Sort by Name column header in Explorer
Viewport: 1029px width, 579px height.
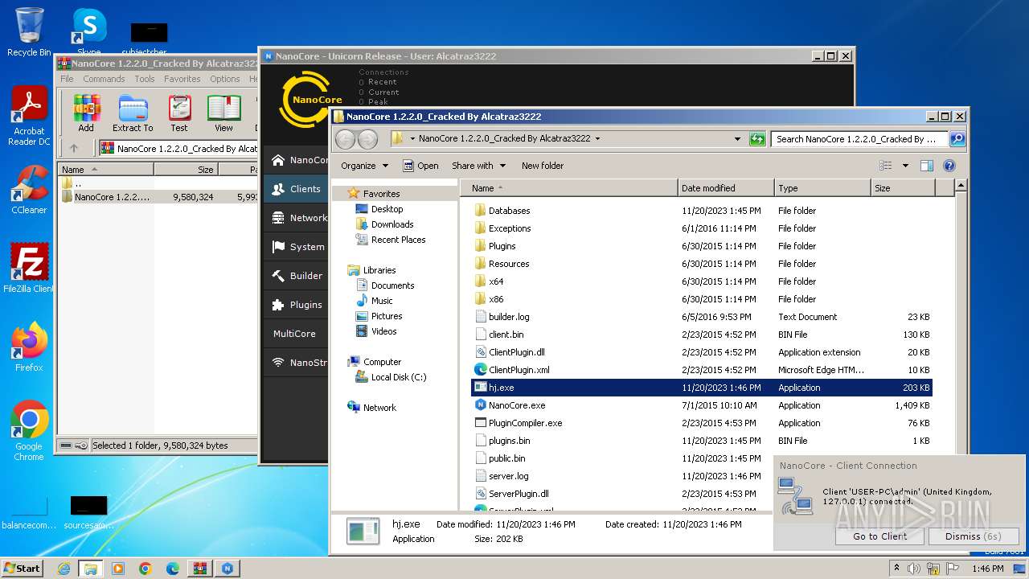coord(569,188)
